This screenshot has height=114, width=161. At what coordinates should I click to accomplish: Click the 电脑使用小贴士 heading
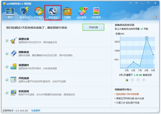123,90
